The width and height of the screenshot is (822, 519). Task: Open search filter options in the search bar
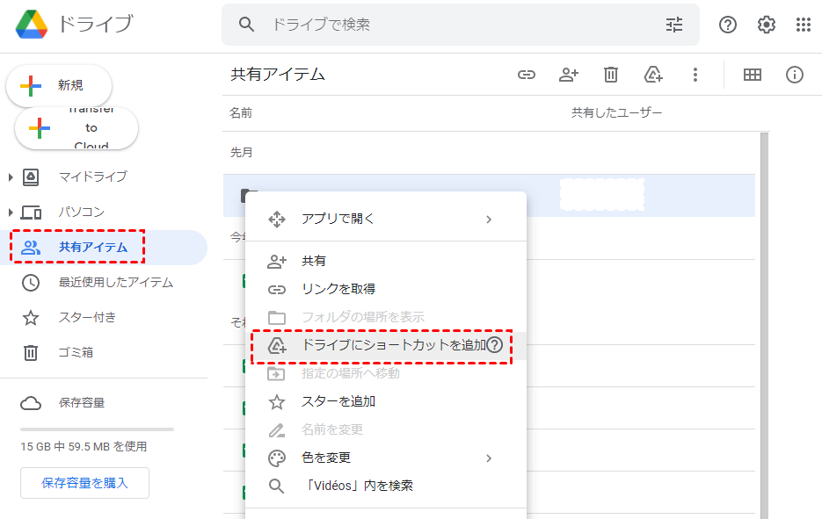click(x=674, y=25)
